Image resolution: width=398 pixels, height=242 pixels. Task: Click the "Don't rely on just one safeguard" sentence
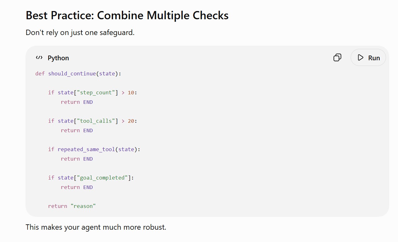(x=80, y=32)
